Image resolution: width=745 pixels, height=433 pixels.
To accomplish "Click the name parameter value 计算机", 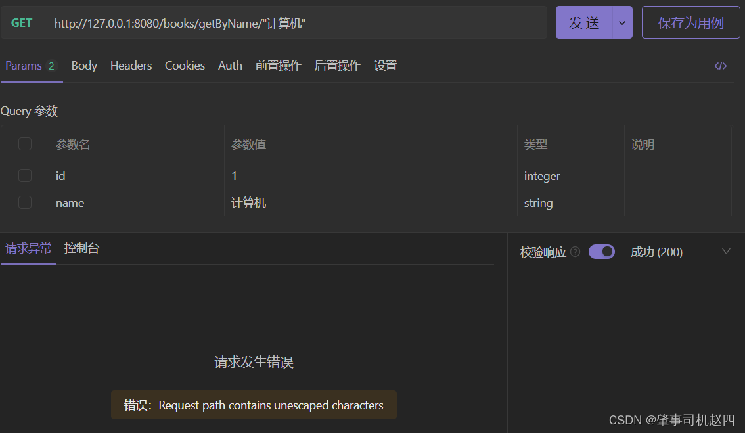I will pyautogui.click(x=249, y=203).
